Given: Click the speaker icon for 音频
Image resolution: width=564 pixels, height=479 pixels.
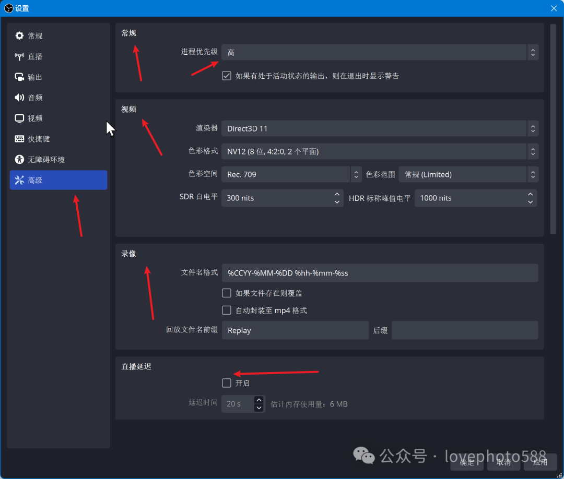Looking at the screenshot, I should (19, 98).
